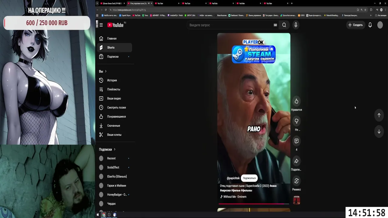
Task: Expand the Подписки section heading chevron
Action: (x=115, y=150)
